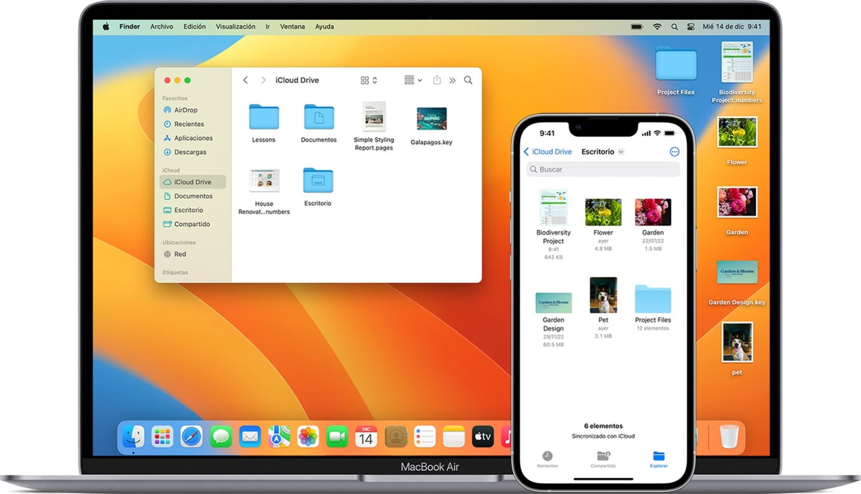Click Wi-Fi icon in Mac menu bar
The height and width of the screenshot is (494, 861).
click(657, 26)
